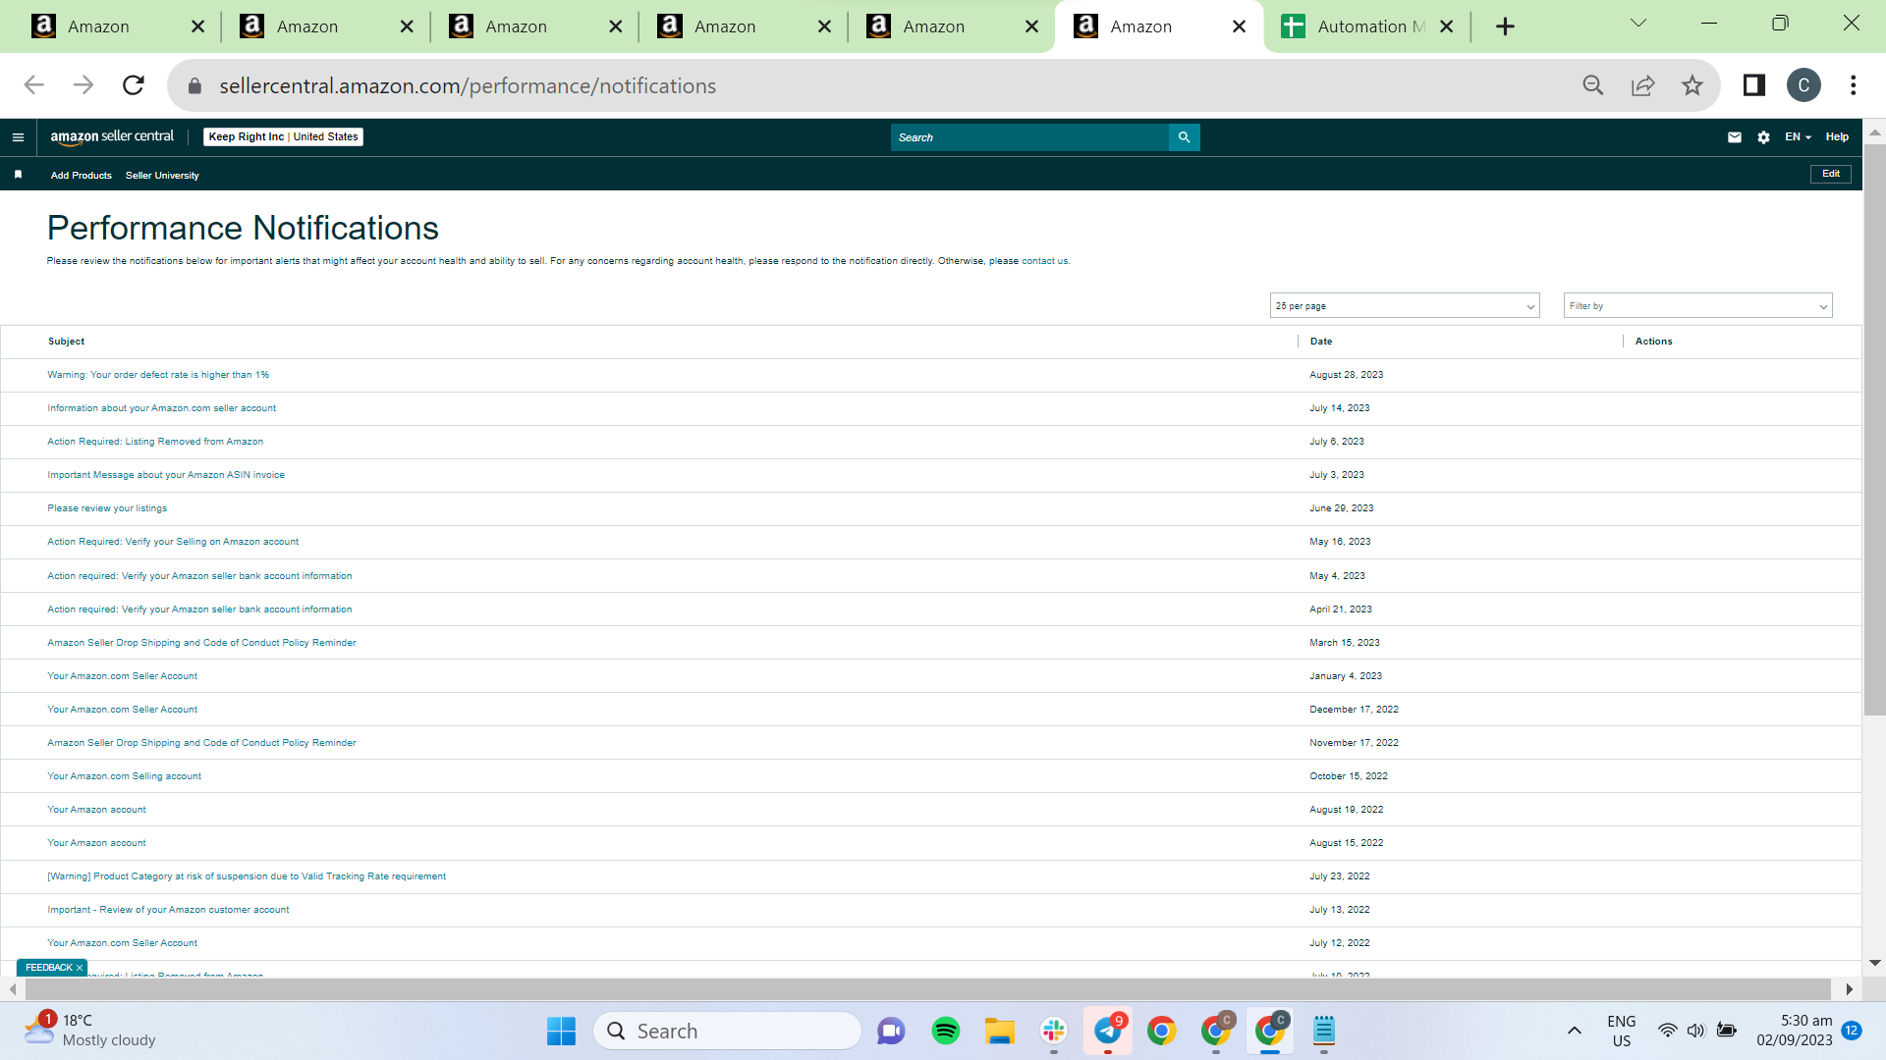The height and width of the screenshot is (1060, 1886).
Task: Close the FEEDBACK tab
Action: [80, 968]
